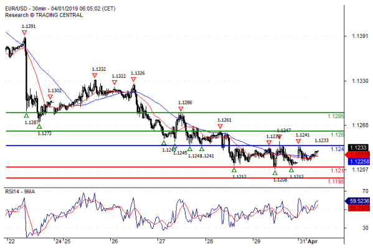Click the RSI 59.5236 value tag

[x=357, y=201]
